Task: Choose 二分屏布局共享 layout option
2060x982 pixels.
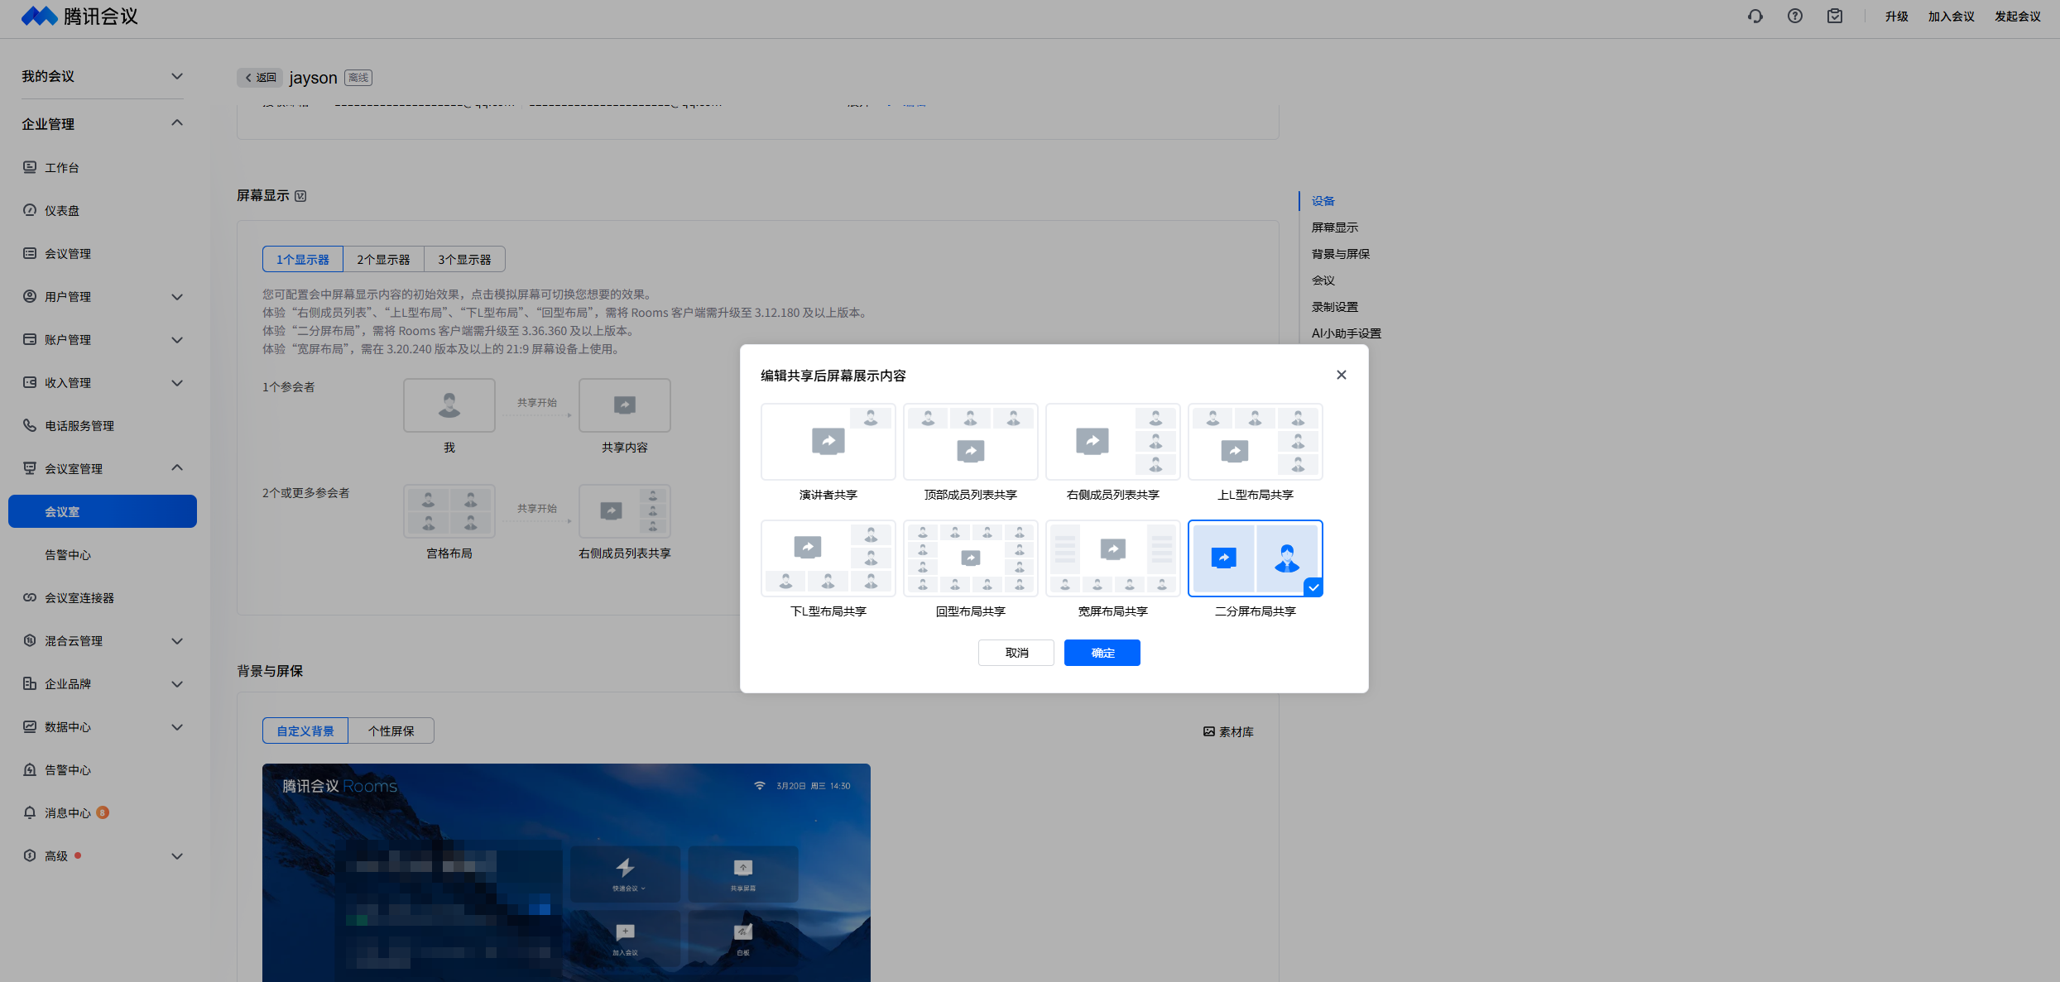Action: tap(1255, 558)
